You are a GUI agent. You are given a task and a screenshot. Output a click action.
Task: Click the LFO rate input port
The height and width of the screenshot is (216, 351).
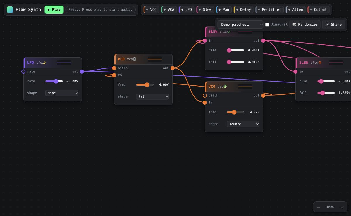(23, 72)
